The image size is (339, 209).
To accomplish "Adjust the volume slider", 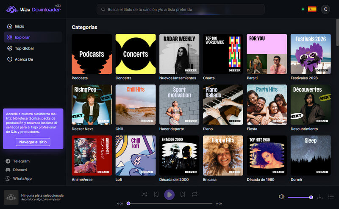I will coord(300,197).
